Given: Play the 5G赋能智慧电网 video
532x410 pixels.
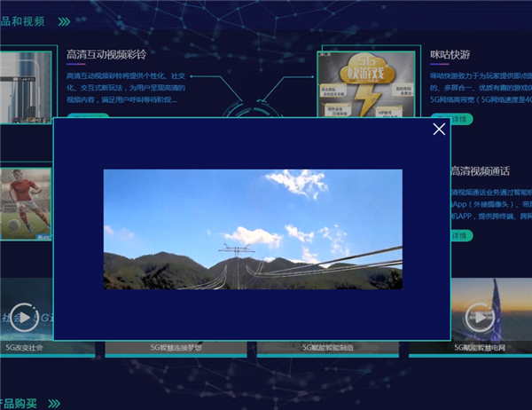Looking at the screenshot, I should 480,318.
